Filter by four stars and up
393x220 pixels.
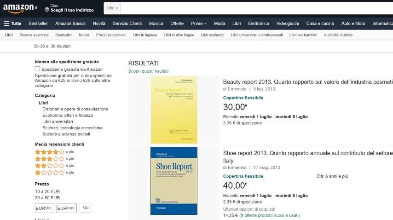(x=55, y=152)
